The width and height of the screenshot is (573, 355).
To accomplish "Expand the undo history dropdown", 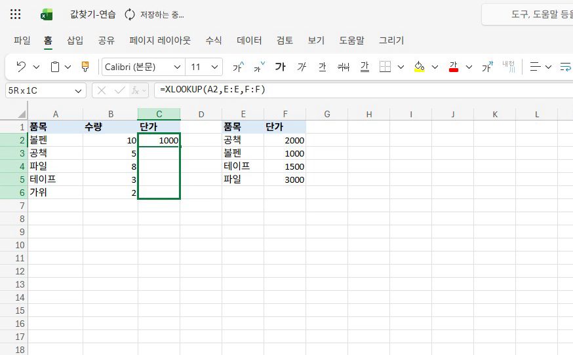I will coord(36,67).
